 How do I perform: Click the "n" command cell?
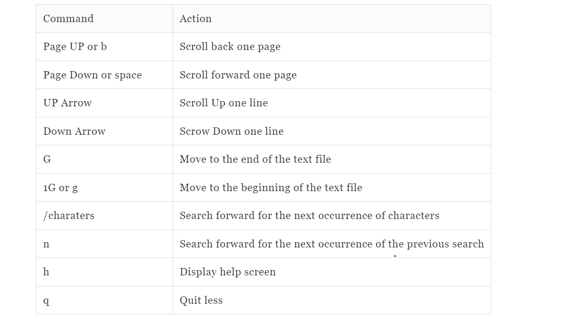point(46,244)
